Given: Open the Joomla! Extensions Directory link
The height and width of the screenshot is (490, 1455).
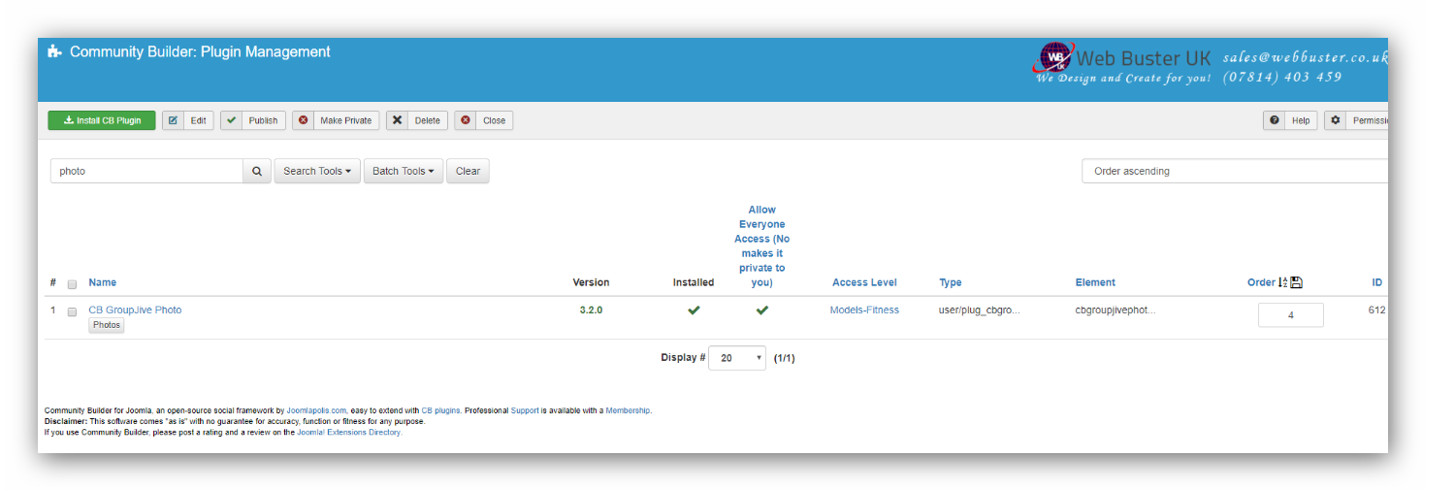Looking at the screenshot, I should point(348,433).
